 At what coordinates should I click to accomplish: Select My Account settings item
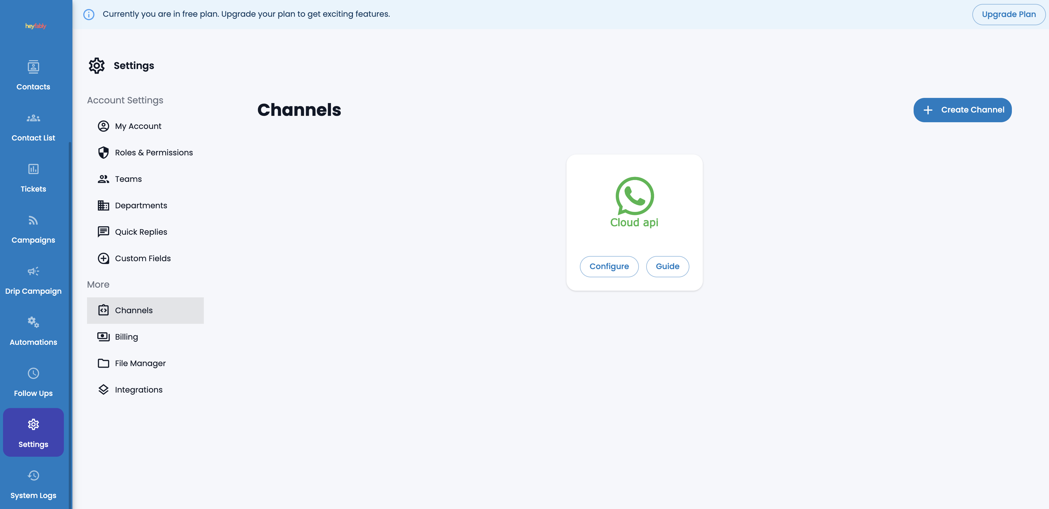tap(138, 126)
